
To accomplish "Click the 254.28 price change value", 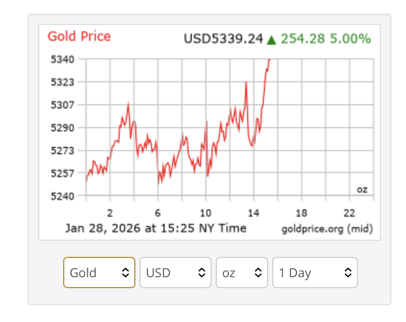I will [x=303, y=39].
